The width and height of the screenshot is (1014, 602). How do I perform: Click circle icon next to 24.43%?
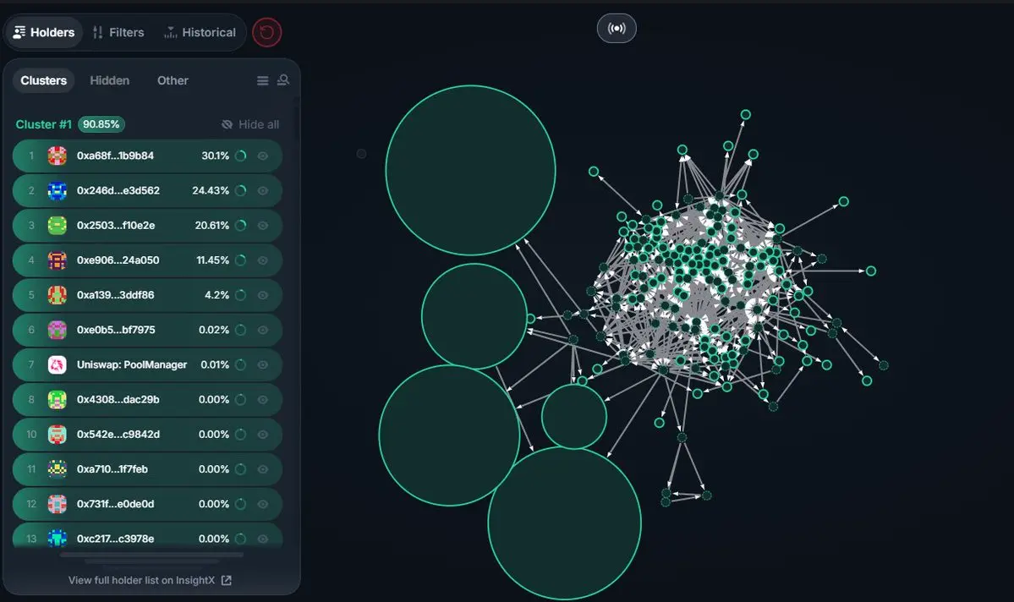(x=240, y=191)
